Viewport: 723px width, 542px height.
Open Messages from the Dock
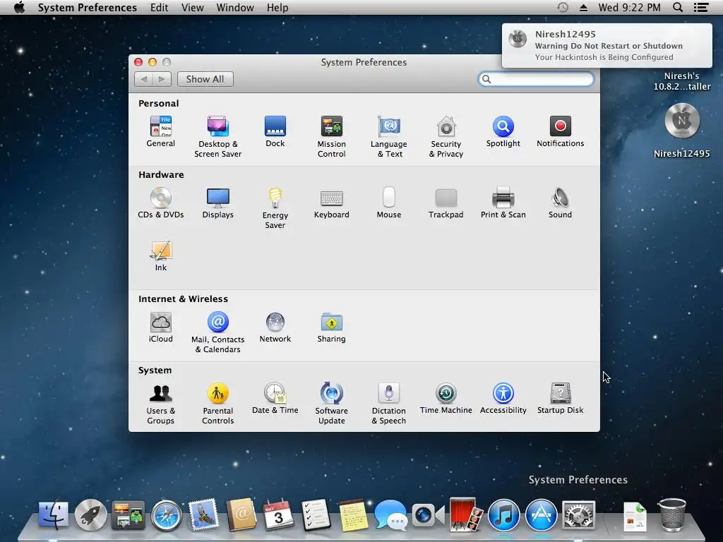pos(390,514)
